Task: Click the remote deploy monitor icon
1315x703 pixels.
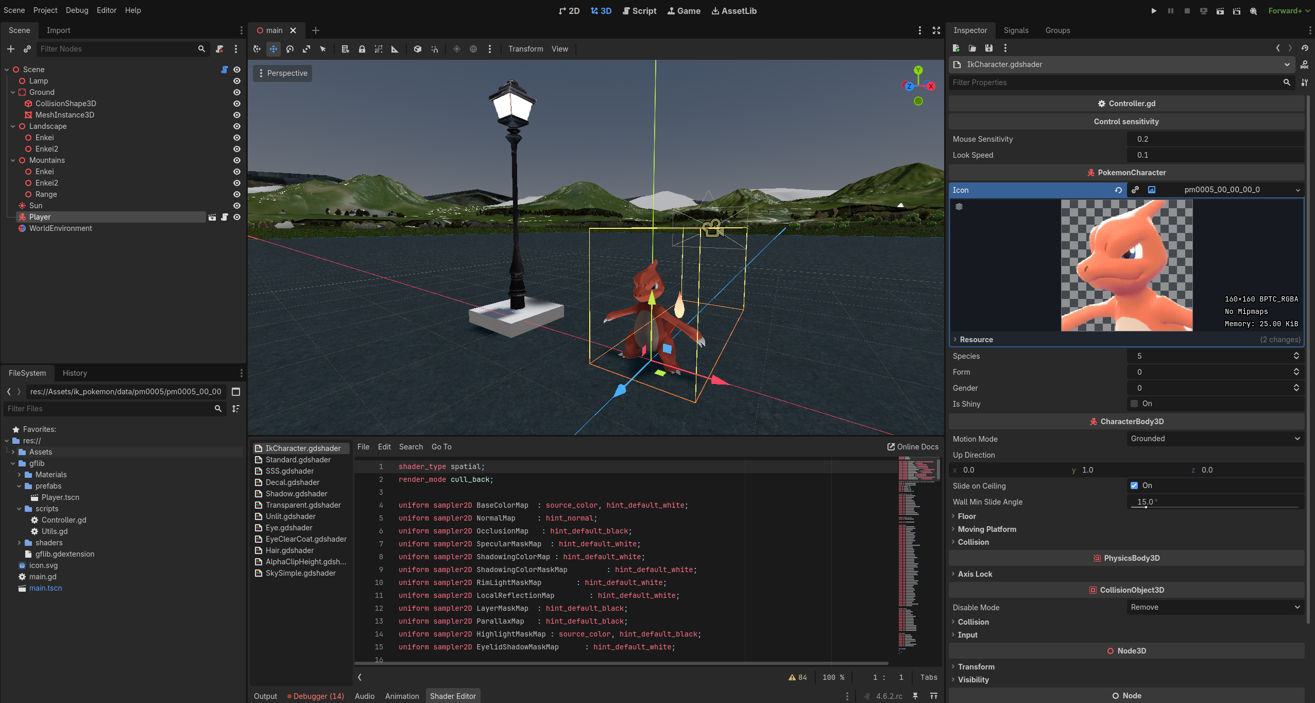Action: [1204, 11]
